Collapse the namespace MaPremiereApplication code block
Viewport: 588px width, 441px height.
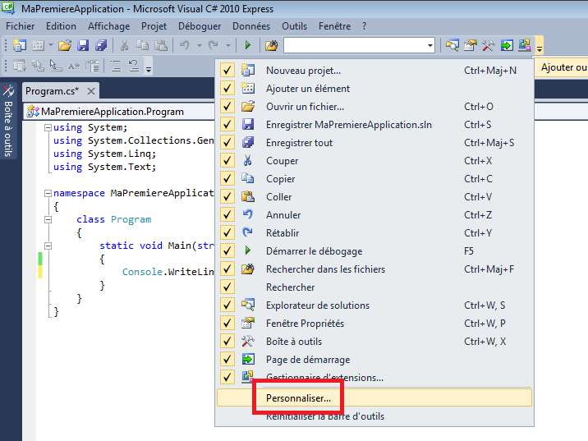click(48, 193)
